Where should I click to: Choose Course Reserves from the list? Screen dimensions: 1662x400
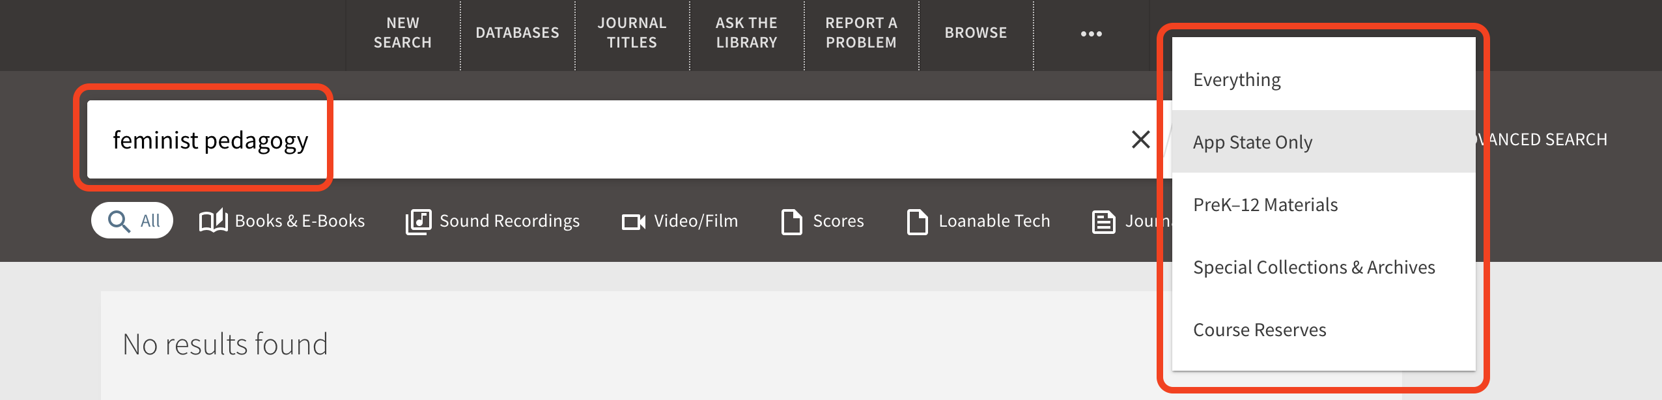tap(1260, 330)
